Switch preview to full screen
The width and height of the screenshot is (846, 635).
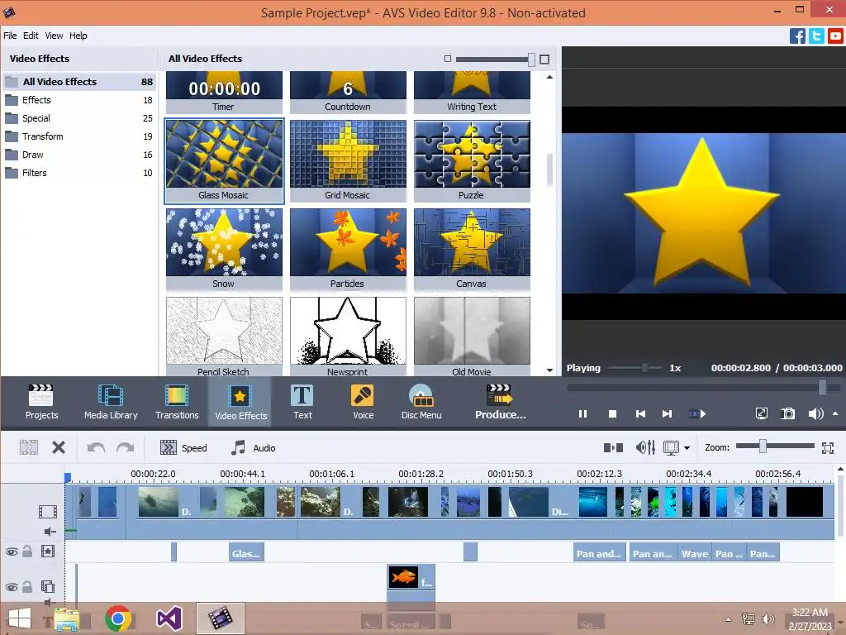pyautogui.click(x=761, y=413)
